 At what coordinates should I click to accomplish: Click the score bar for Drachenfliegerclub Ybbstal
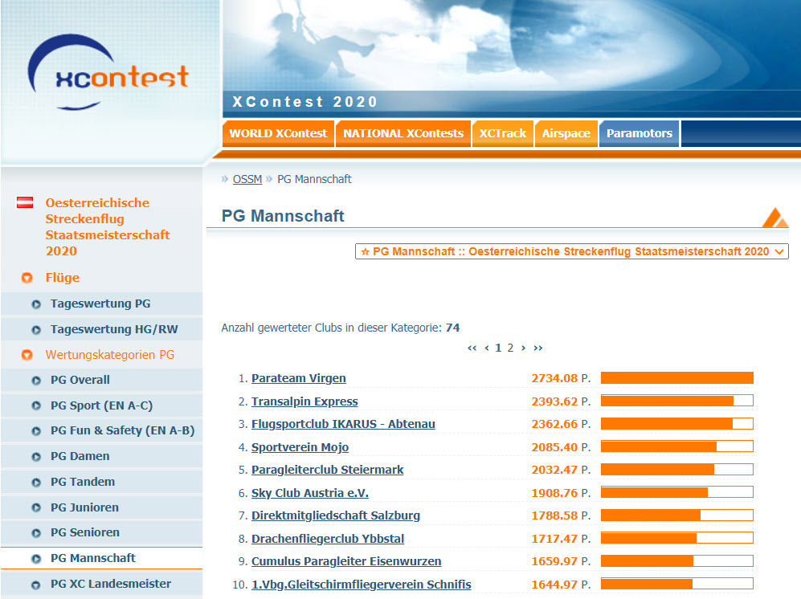pyautogui.click(x=676, y=538)
